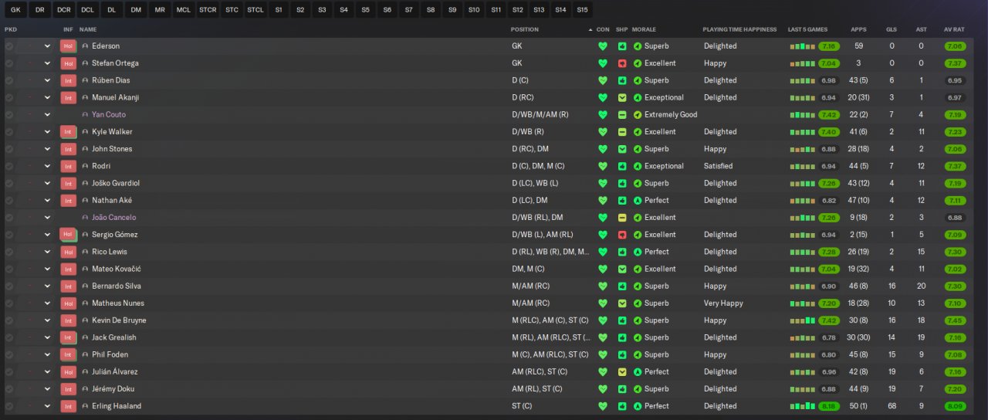Click Kyle Walker's condition heart icon
988x420 pixels.
pos(603,132)
